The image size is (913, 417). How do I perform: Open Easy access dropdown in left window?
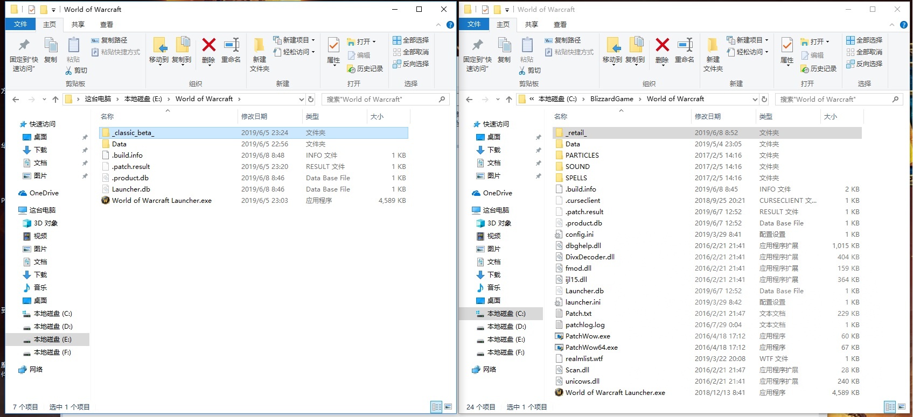(294, 52)
